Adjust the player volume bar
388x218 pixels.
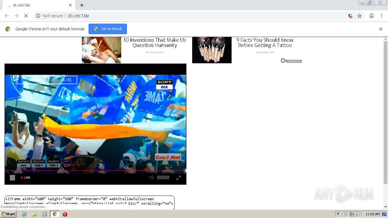coord(163,178)
